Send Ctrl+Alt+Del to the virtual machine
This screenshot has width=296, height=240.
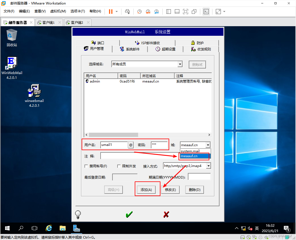[x=127, y=12]
